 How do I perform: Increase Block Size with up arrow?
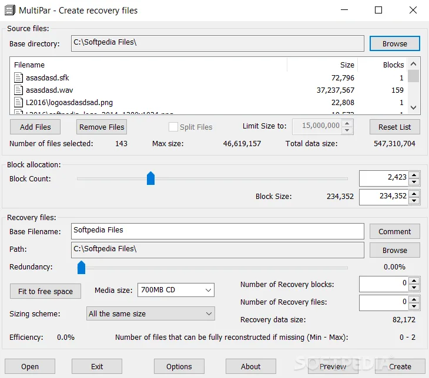[414, 194]
